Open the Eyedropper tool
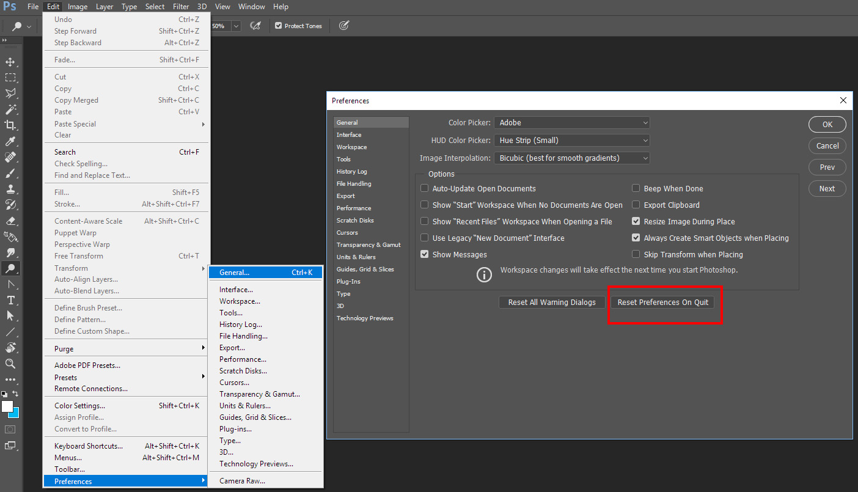Viewport: 858px width, 492px height. click(x=11, y=141)
